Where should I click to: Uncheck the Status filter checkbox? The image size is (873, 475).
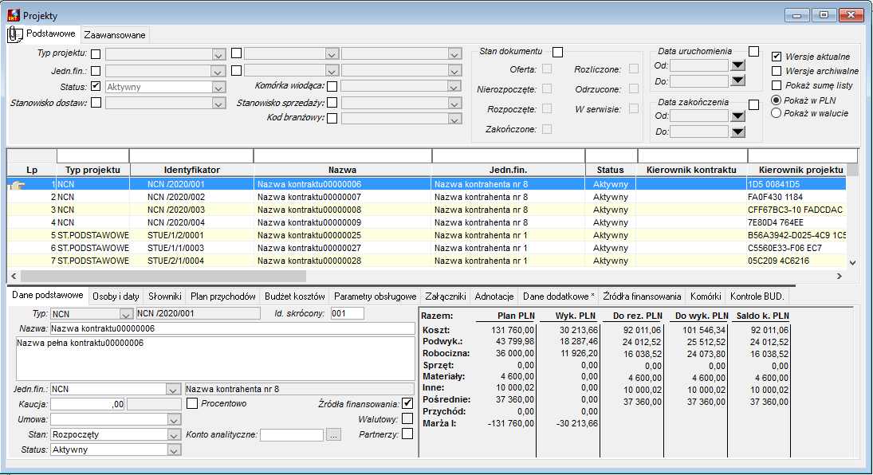tap(96, 86)
